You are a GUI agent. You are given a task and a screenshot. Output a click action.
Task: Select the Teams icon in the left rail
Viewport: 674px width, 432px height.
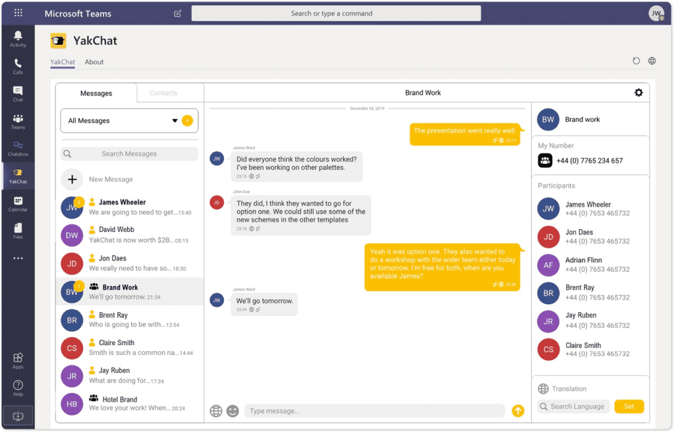pyautogui.click(x=18, y=119)
